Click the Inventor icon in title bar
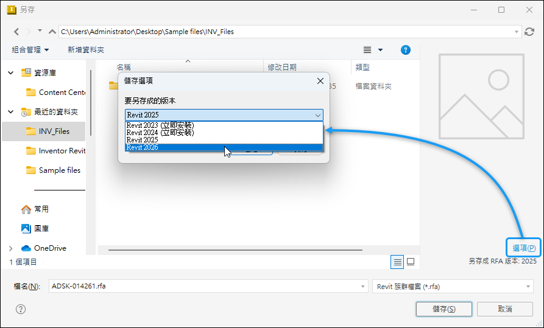544x328 pixels. coord(12,9)
